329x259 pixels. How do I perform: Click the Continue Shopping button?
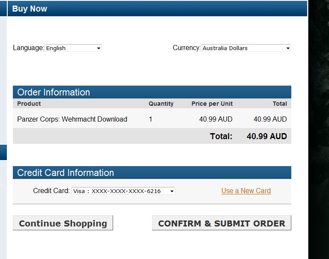pyautogui.click(x=63, y=223)
